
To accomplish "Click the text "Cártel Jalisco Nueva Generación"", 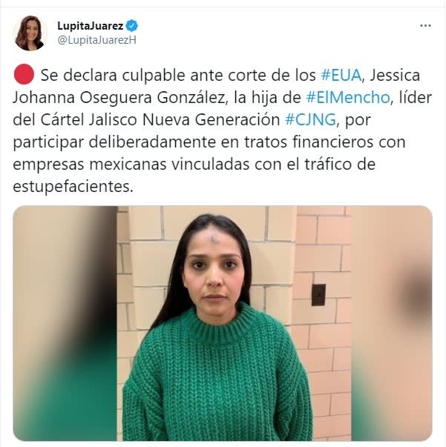I will pyautogui.click(x=160, y=120).
